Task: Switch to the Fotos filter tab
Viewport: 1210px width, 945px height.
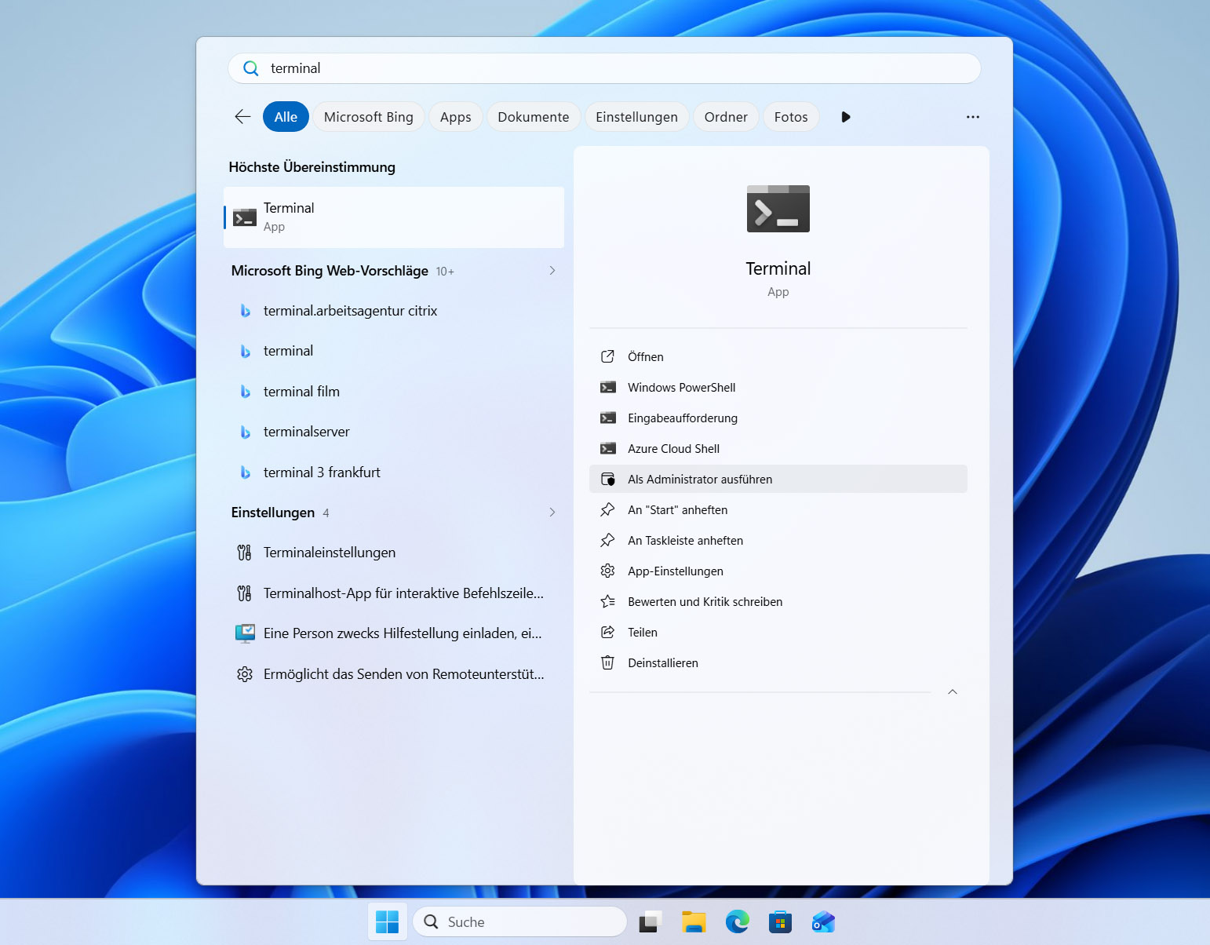Action: coord(791,117)
